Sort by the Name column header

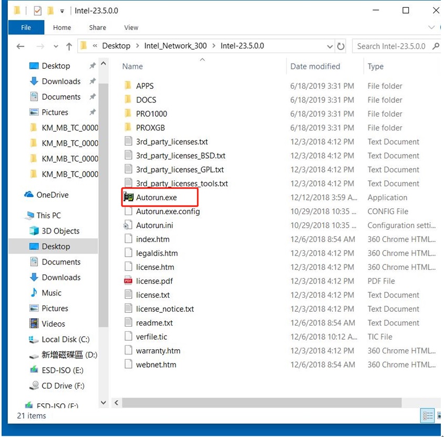(x=132, y=66)
